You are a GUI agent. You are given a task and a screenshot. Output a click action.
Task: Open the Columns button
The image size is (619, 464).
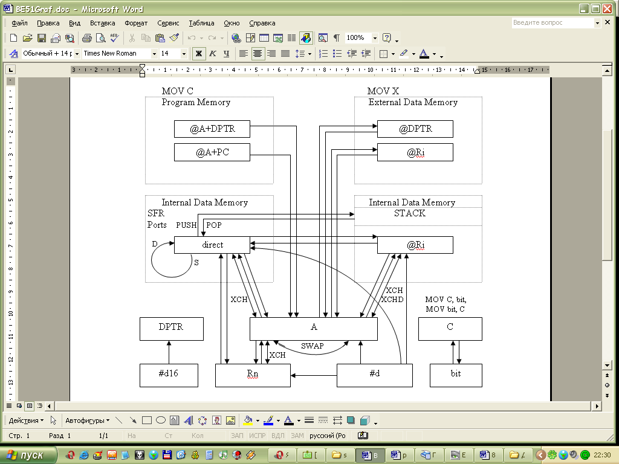(x=292, y=38)
